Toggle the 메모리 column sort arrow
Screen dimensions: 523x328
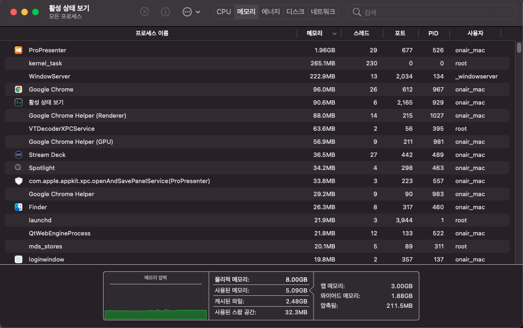pos(334,33)
